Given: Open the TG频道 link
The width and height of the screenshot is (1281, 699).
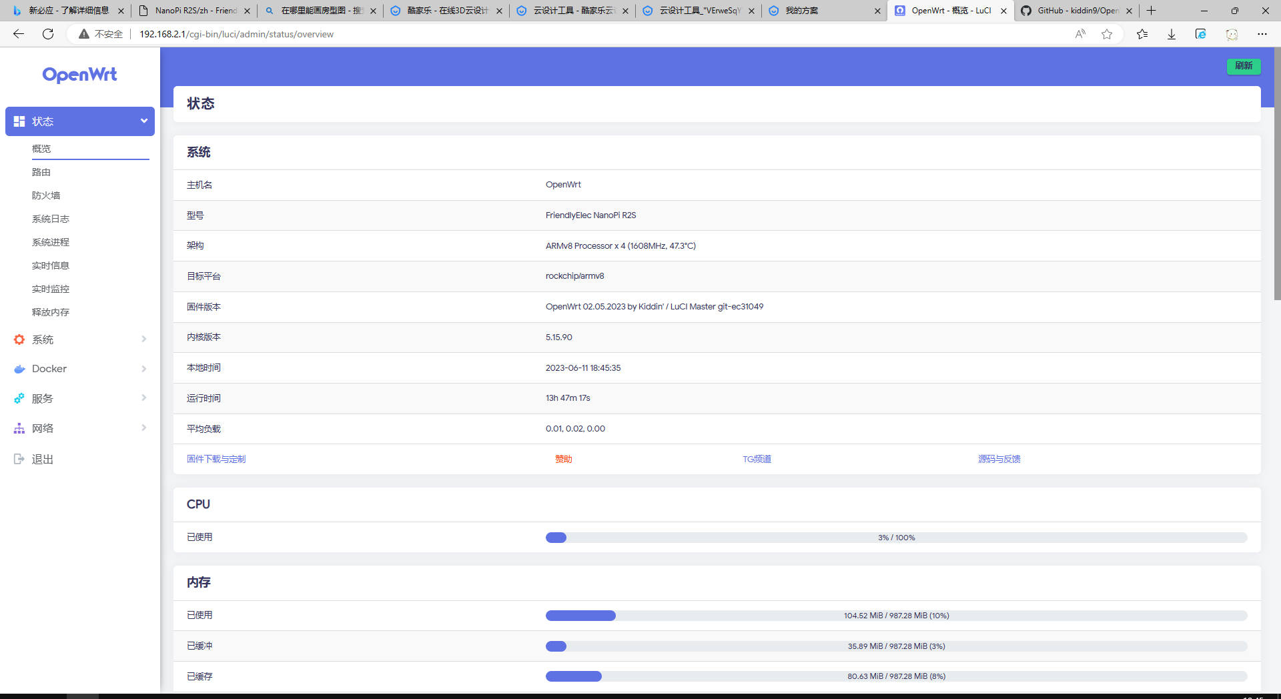Looking at the screenshot, I should pos(757,459).
